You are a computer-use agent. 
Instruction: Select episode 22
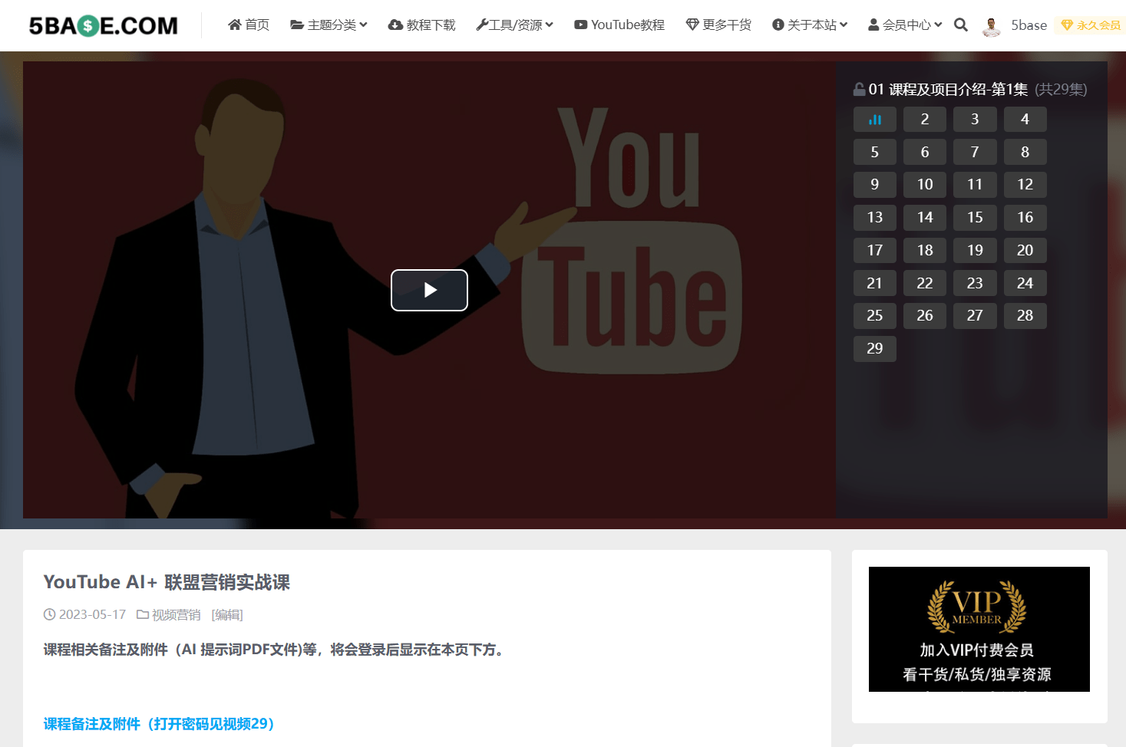(x=925, y=284)
